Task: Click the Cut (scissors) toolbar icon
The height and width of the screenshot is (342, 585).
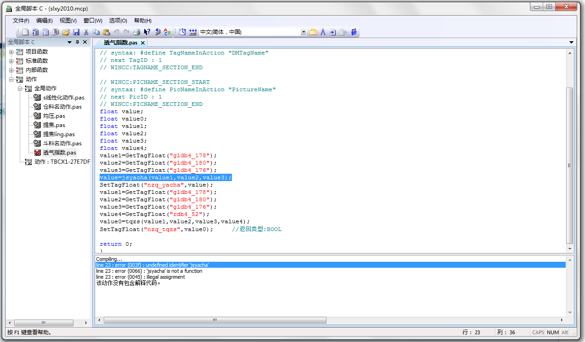Action: click(x=86, y=32)
